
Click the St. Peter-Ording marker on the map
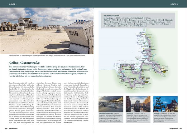point(144,51)
